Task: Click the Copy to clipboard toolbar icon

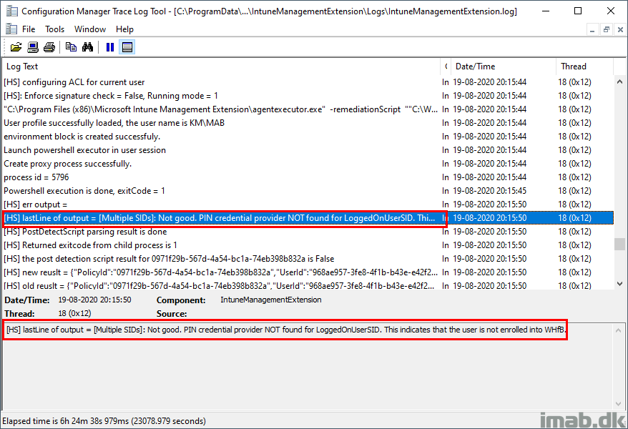Action: (x=71, y=47)
